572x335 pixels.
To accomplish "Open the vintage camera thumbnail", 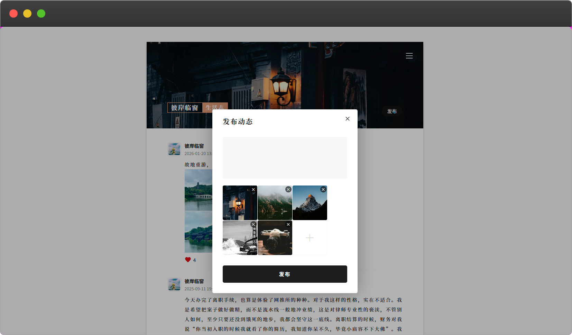I will click(275, 238).
